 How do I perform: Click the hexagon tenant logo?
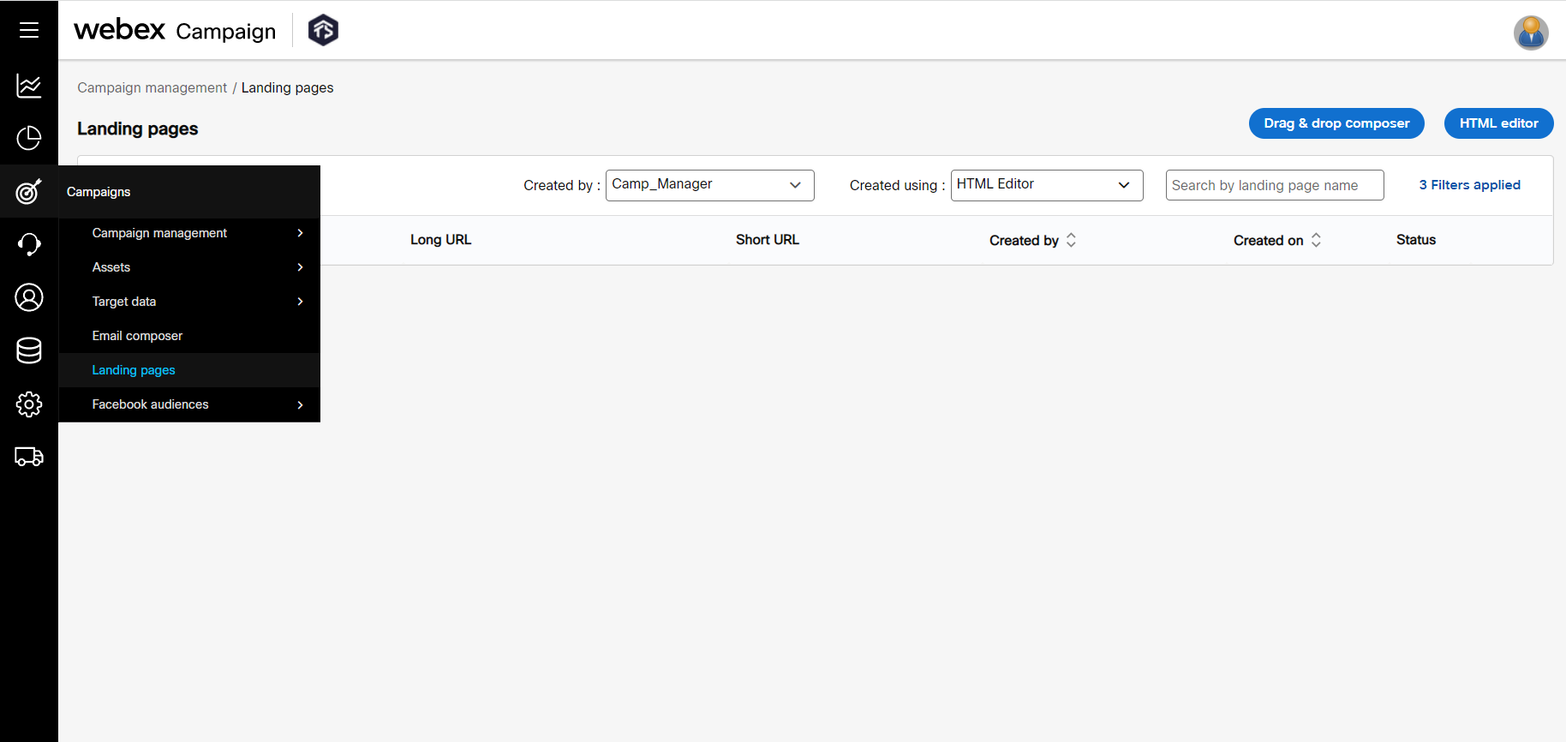coord(323,30)
